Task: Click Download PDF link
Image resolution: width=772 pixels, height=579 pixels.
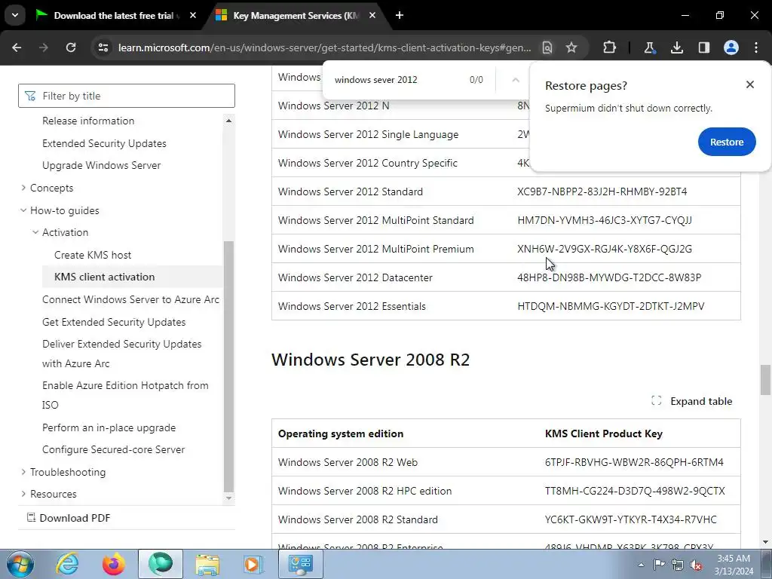Action: point(69,518)
